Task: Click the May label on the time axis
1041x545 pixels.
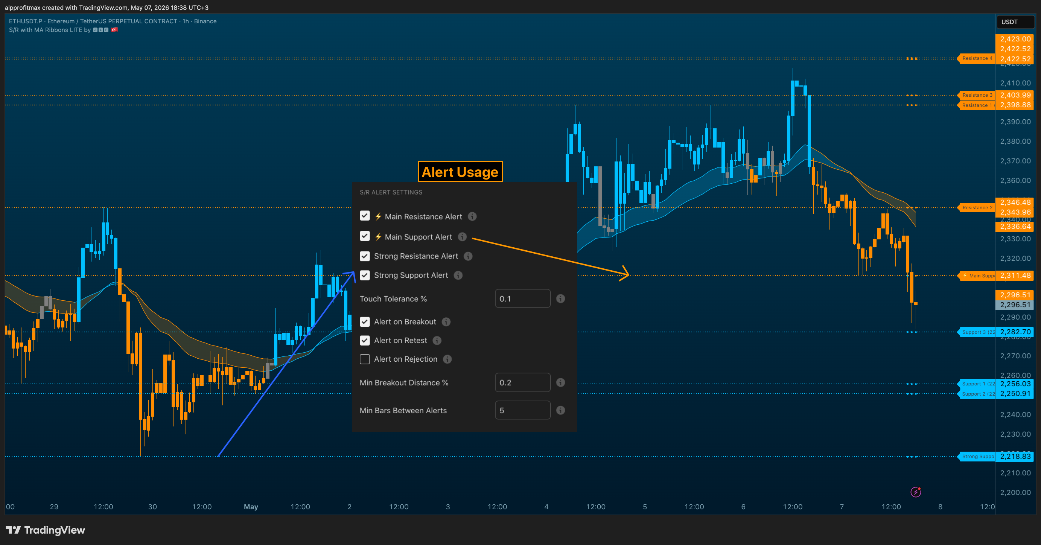Action: 251,507
